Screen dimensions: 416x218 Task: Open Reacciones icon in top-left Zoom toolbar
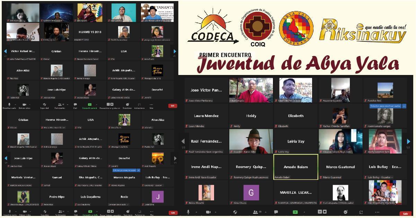pos(127,104)
